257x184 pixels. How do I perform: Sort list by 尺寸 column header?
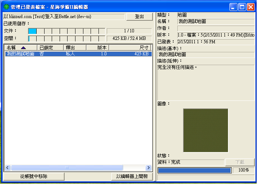pos(130,47)
